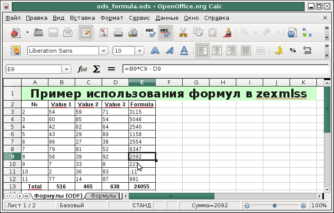Expand standard toolbar overflow chevron

pyautogui.click(x=327, y=28)
